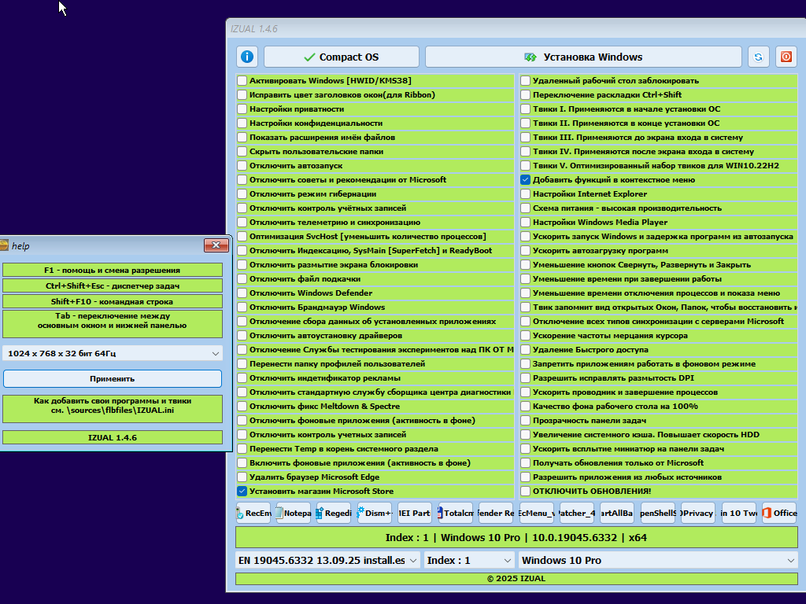Screen dimensions: 806x604
Task: Click the Index / Windows 10 Pro info bar
Action: [516, 537]
